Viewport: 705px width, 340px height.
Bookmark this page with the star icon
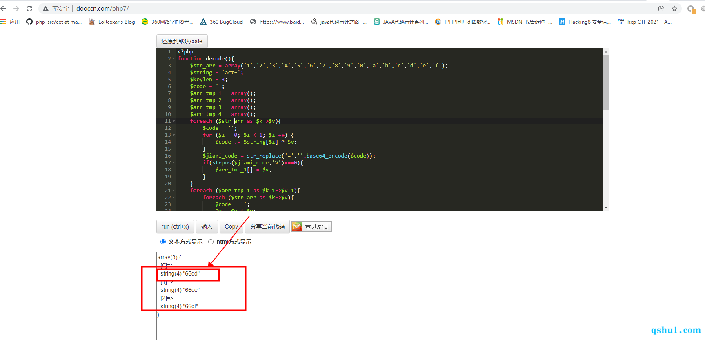point(674,9)
